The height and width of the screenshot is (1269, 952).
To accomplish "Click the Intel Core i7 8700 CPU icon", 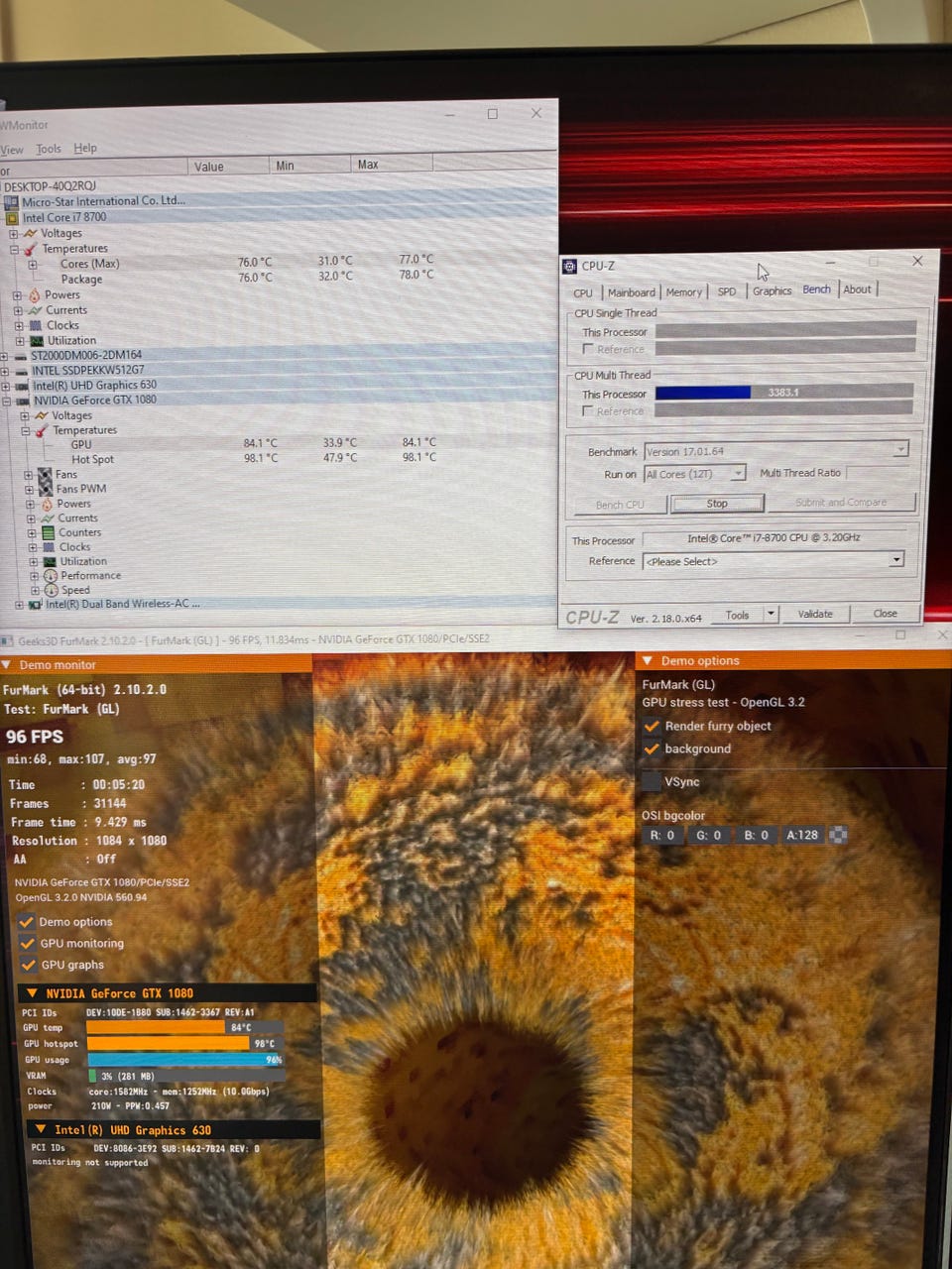I will (13, 218).
